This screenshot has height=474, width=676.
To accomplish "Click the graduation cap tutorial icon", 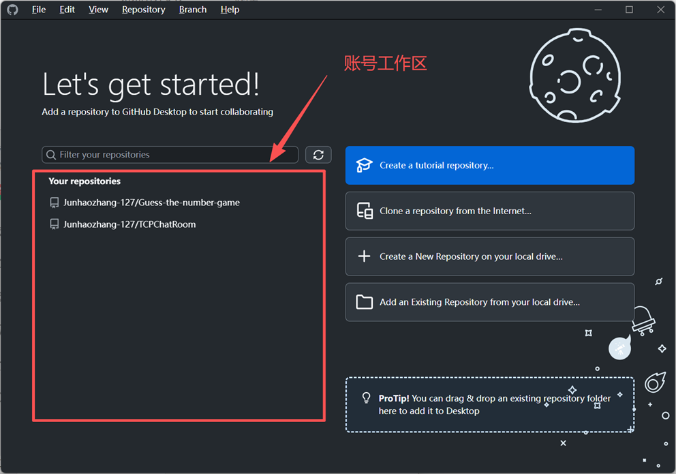I will click(x=364, y=165).
